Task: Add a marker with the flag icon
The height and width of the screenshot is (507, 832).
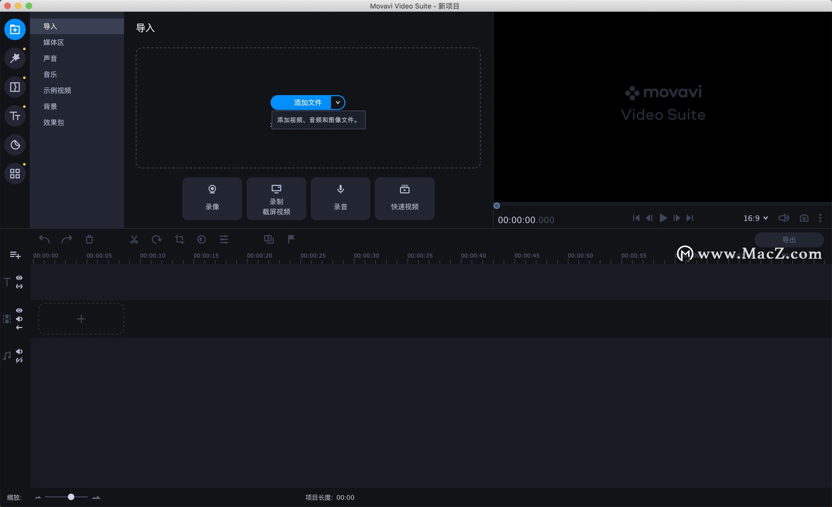Action: pos(291,239)
